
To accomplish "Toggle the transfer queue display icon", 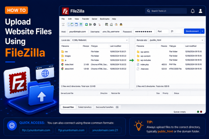I will pyautogui.click(x=81, y=24).
